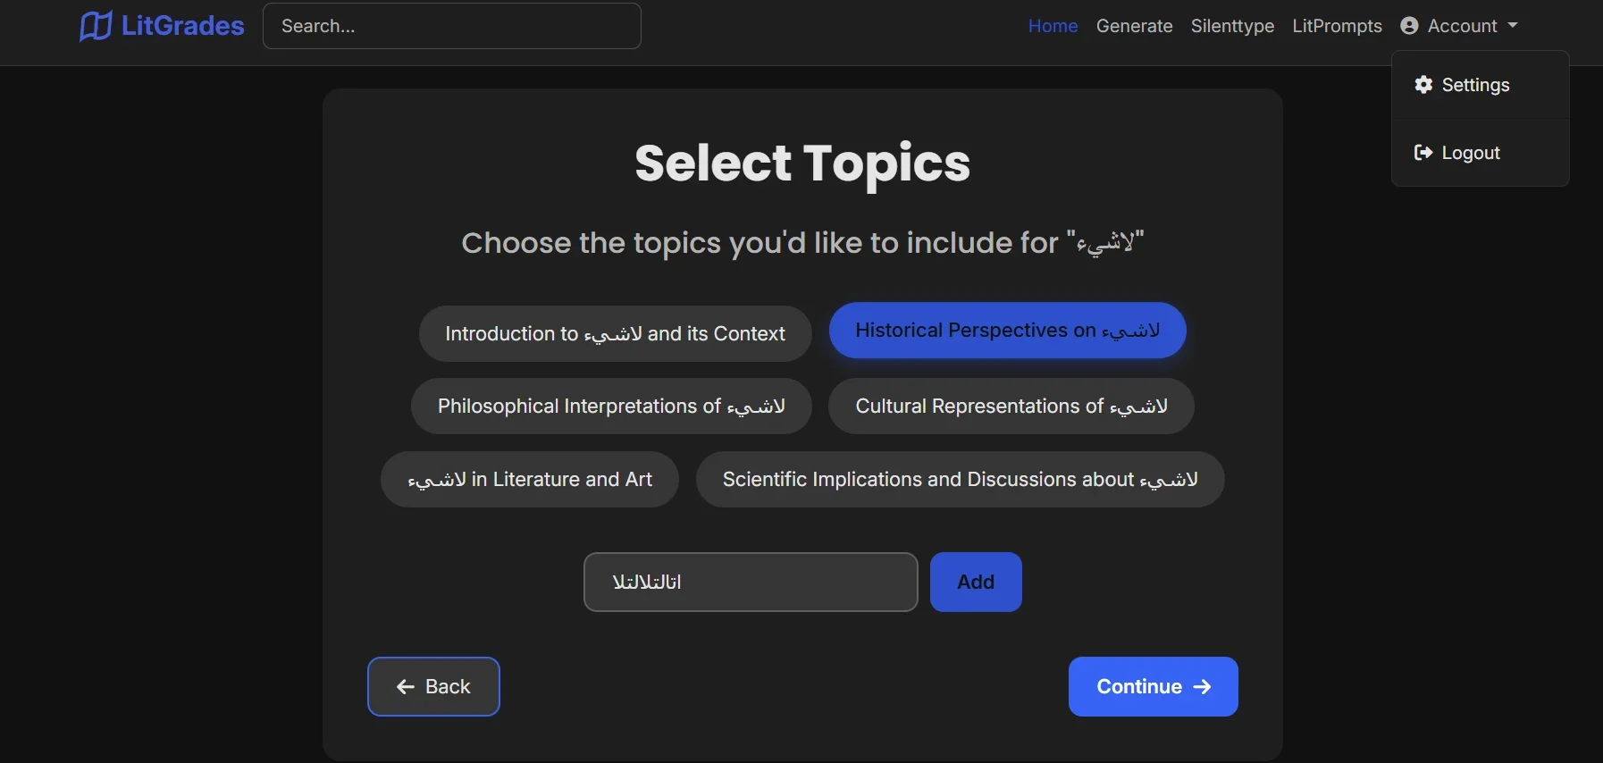Open the Home navigation link
The image size is (1603, 763).
[x=1053, y=26]
